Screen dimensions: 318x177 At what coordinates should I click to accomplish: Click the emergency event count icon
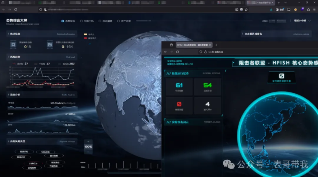[x=13, y=45]
